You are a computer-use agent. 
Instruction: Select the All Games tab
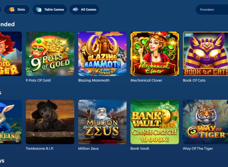click(x=84, y=9)
